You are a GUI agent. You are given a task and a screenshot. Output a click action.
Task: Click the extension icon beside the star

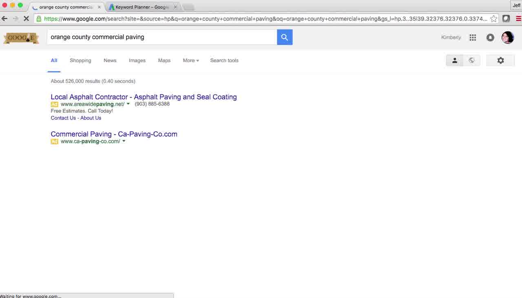[506, 18]
